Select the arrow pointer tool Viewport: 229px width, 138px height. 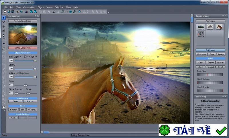coord(3,18)
